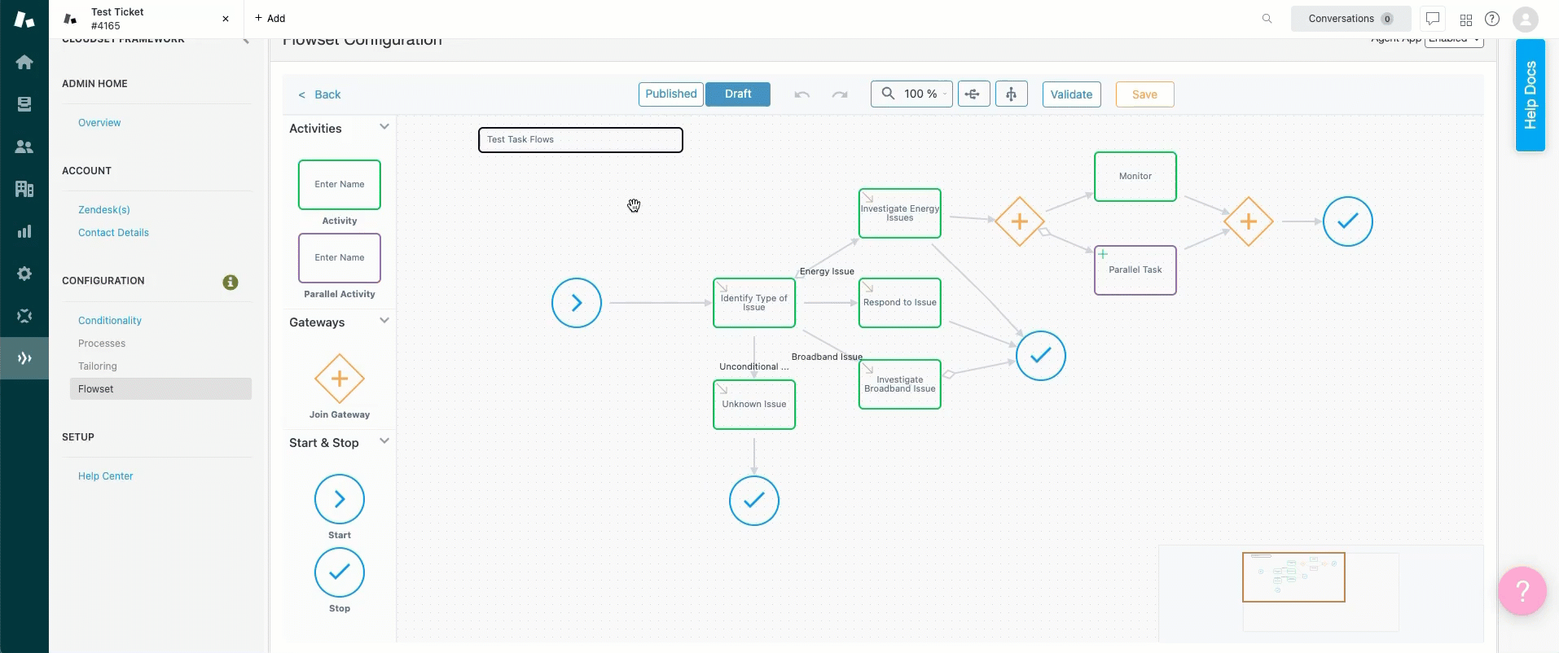Image resolution: width=1559 pixels, height=653 pixels.
Task: Open Customers icon in left navigation
Action: pyautogui.click(x=24, y=147)
